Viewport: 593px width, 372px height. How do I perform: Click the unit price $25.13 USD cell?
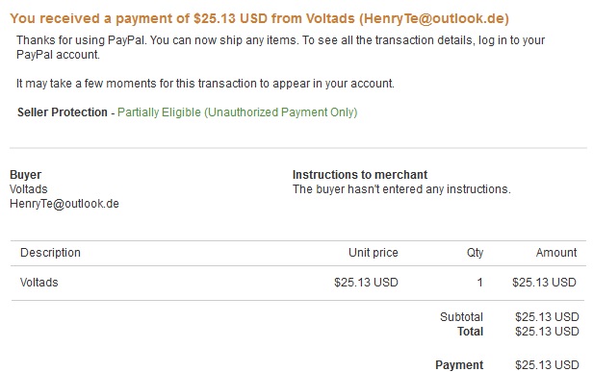pos(366,282)
